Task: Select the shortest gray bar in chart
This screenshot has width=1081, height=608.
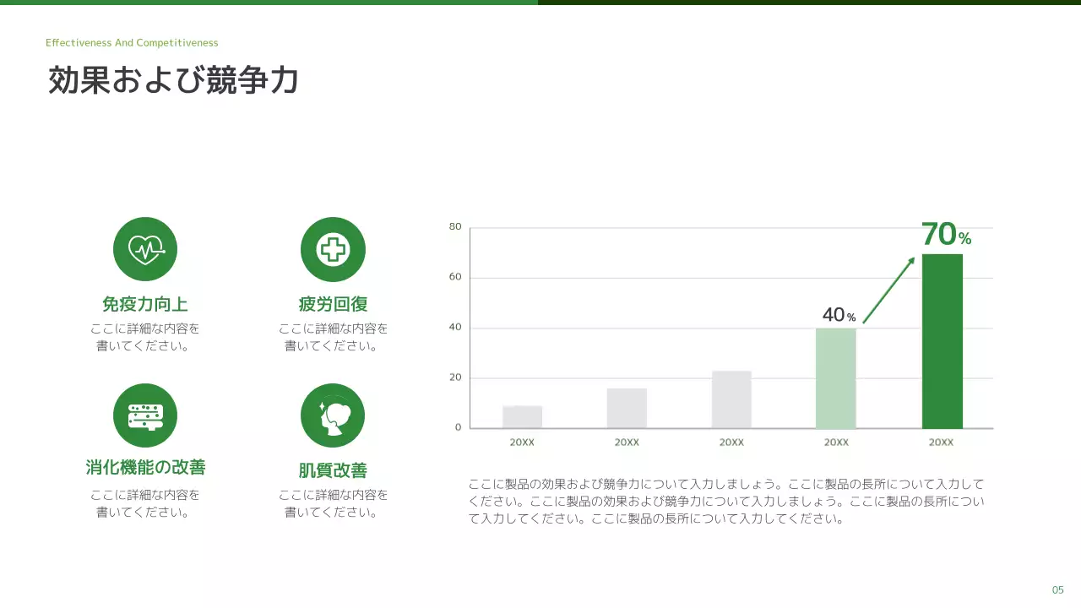Action: pos(522,417)
